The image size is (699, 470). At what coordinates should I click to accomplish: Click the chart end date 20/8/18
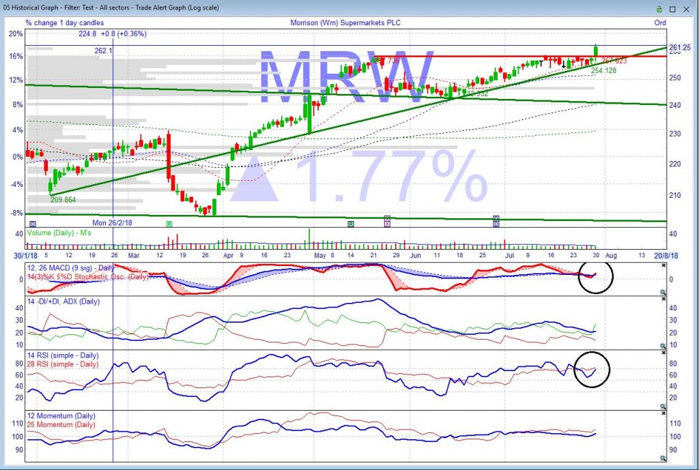point(666,255)
